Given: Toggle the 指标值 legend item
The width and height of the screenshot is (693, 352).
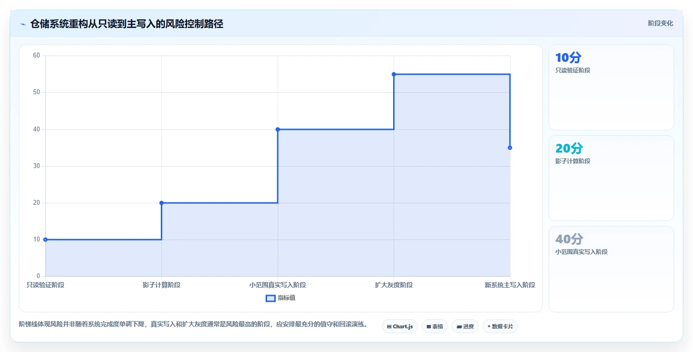Looking at the screenshot, I should 281,298.
